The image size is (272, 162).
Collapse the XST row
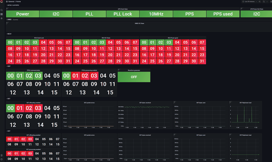9,131
